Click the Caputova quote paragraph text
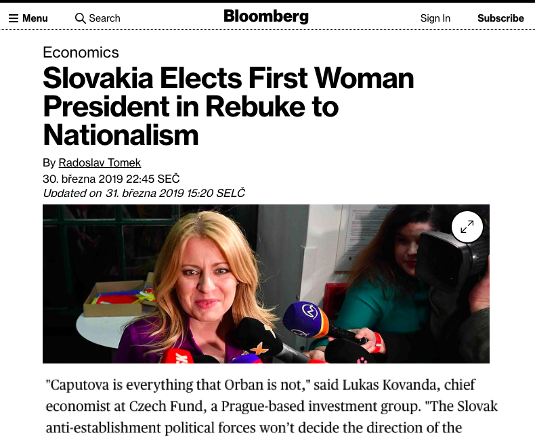This screenshot has height=442, width=535. tap(272, 406)
